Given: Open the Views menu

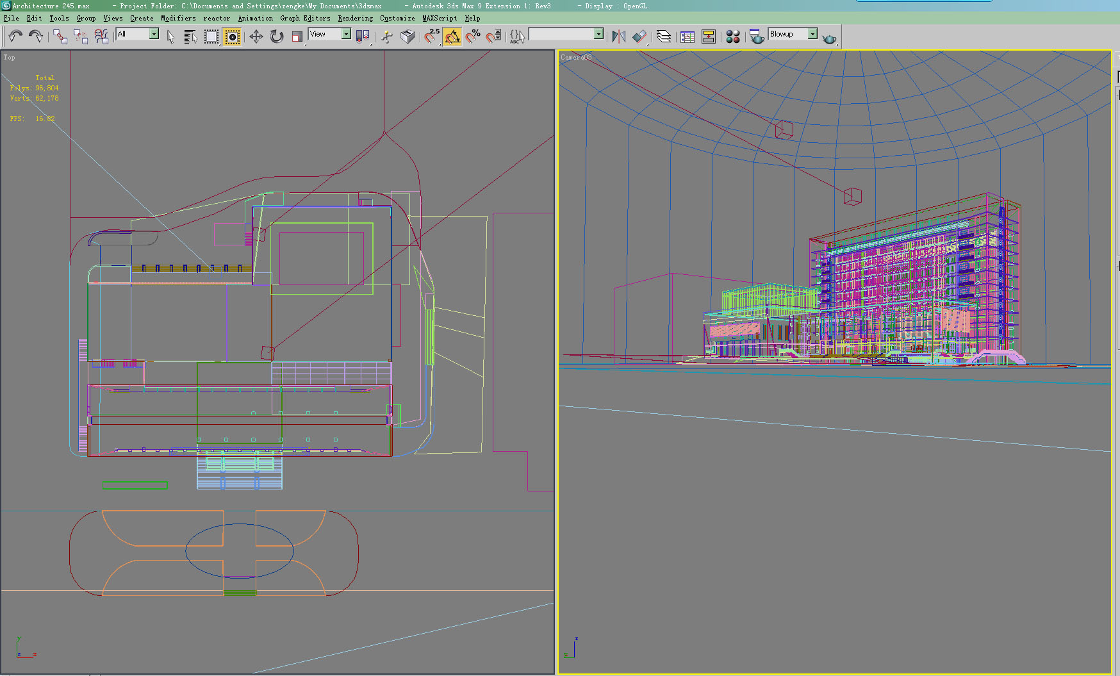Looking at the screenshot, I should pos(113,18).
